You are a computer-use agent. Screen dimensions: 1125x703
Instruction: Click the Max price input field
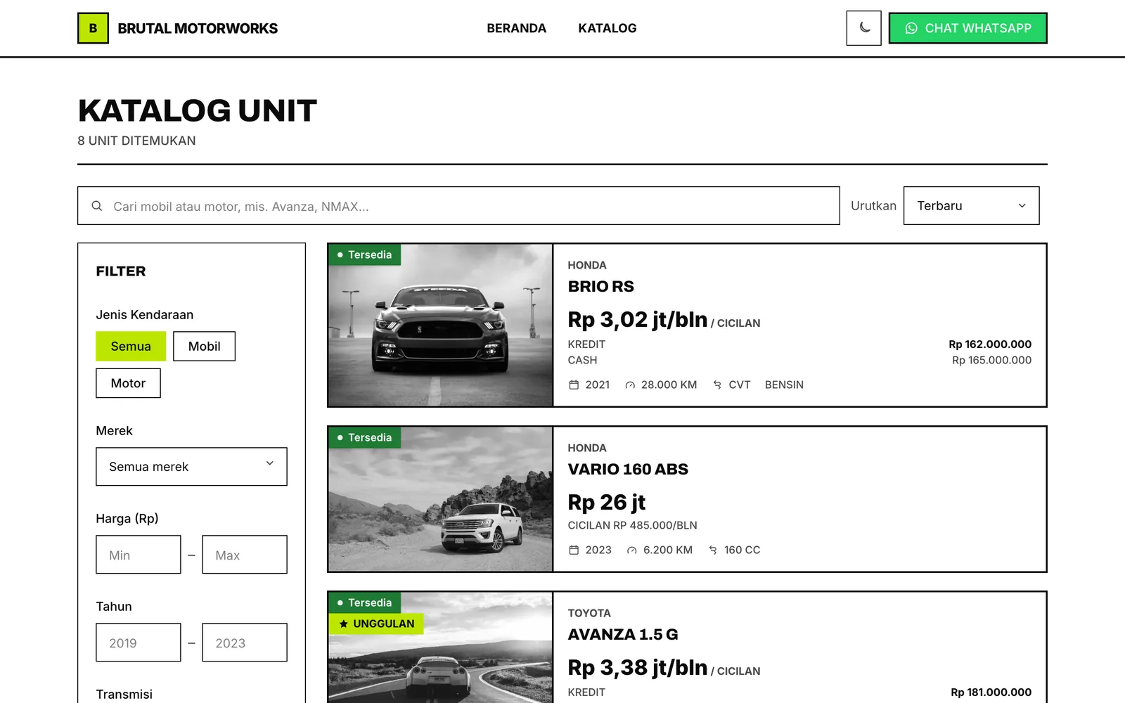click(245, 555)
